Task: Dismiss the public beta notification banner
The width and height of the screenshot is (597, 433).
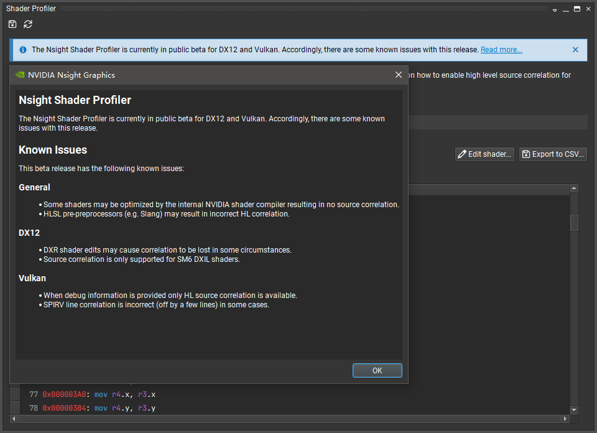Action: pyautogui.click(x=575, y=50)
